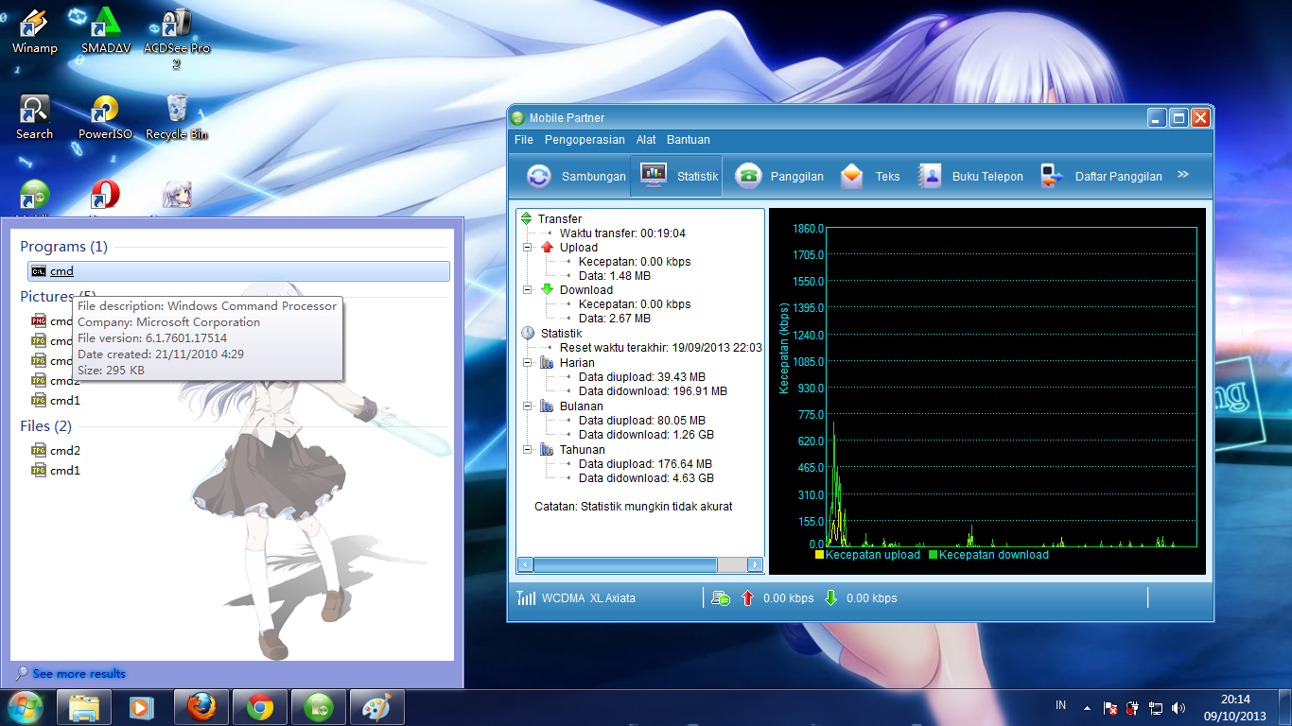Screen dimensions: 1292x726
Task: Select the Upload node with red arrow
Action: point(579,248)
